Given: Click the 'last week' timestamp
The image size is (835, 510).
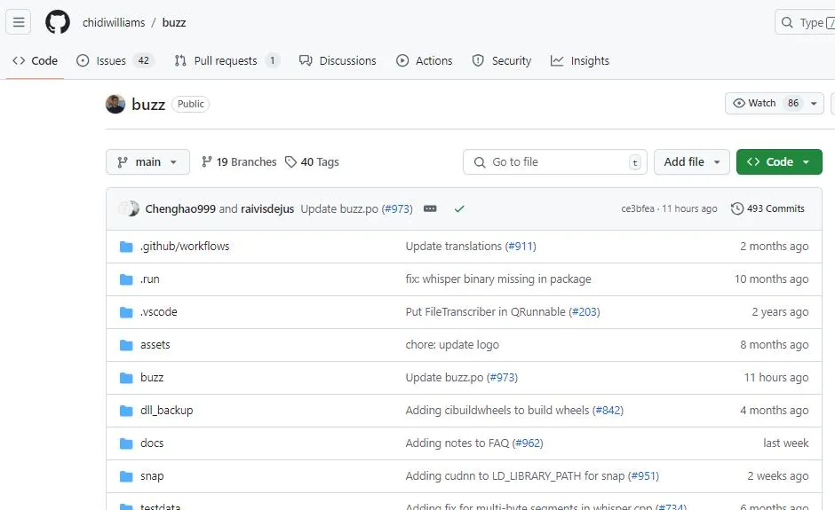Looking at the screenshot, I should (785, 443).
